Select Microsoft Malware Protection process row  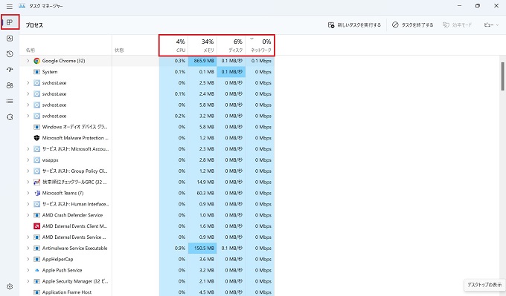click(147, 138)
